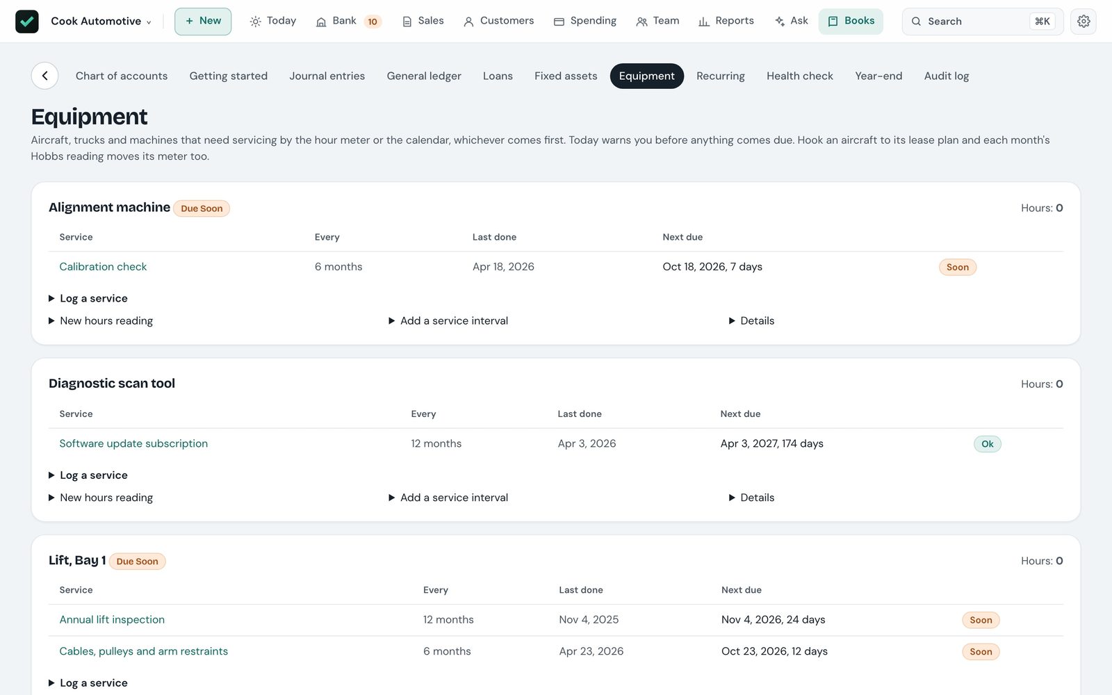Expand Details for Alignment machine
This screenshot has height=695, width=1112.
(751, 320)
